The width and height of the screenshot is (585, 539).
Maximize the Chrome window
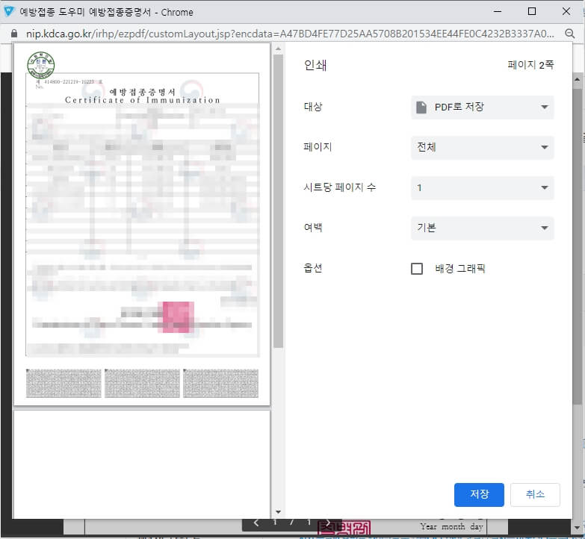click(x=532, y=11)
